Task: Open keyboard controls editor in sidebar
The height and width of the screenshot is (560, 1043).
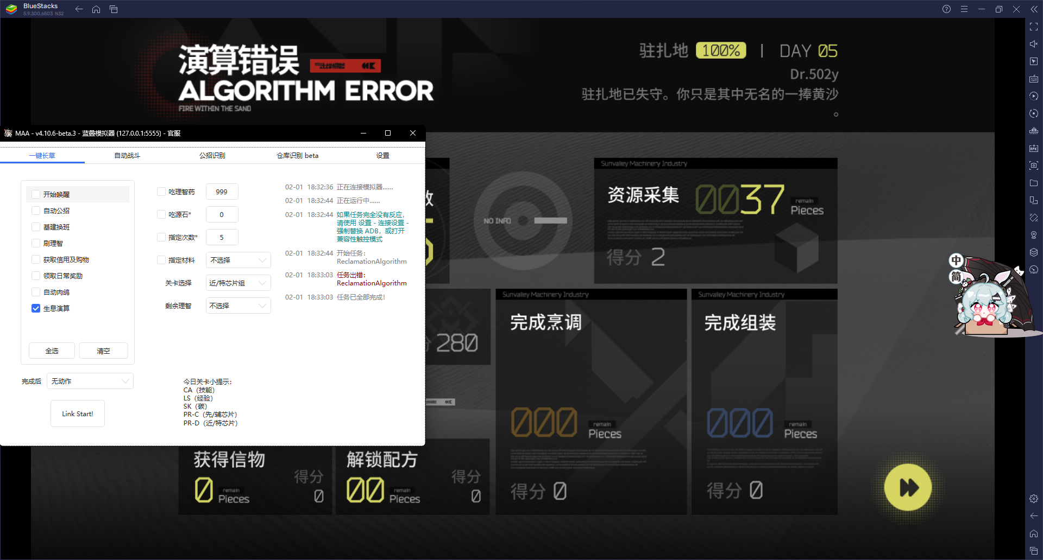Action: (x=1034, y=79)
